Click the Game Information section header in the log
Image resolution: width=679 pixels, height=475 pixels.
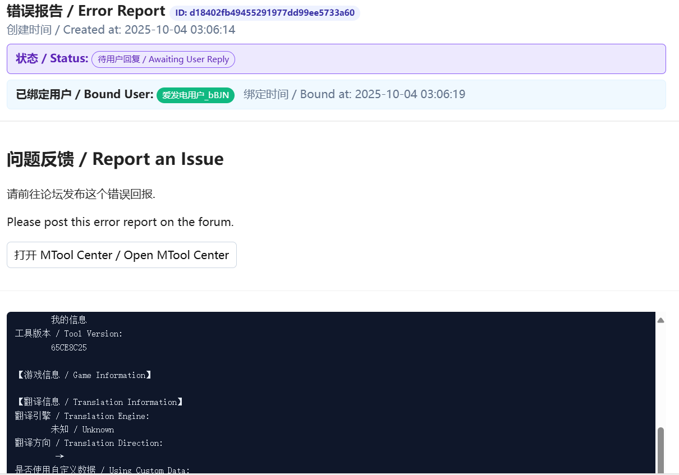pyautogui.click(x=84, y=375)
